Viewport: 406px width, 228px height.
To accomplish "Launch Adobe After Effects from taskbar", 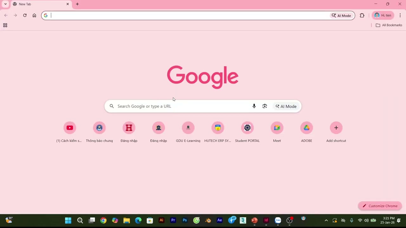I will click(x=219, y=220).
